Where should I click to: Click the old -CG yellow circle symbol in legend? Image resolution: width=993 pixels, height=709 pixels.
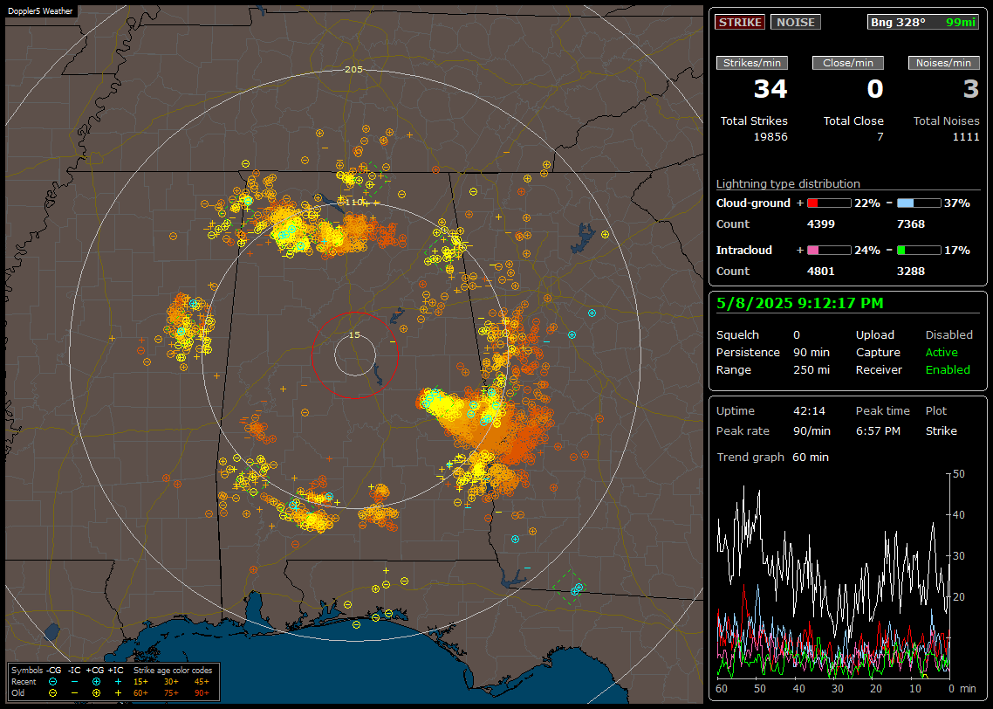(x=53, y=693)
